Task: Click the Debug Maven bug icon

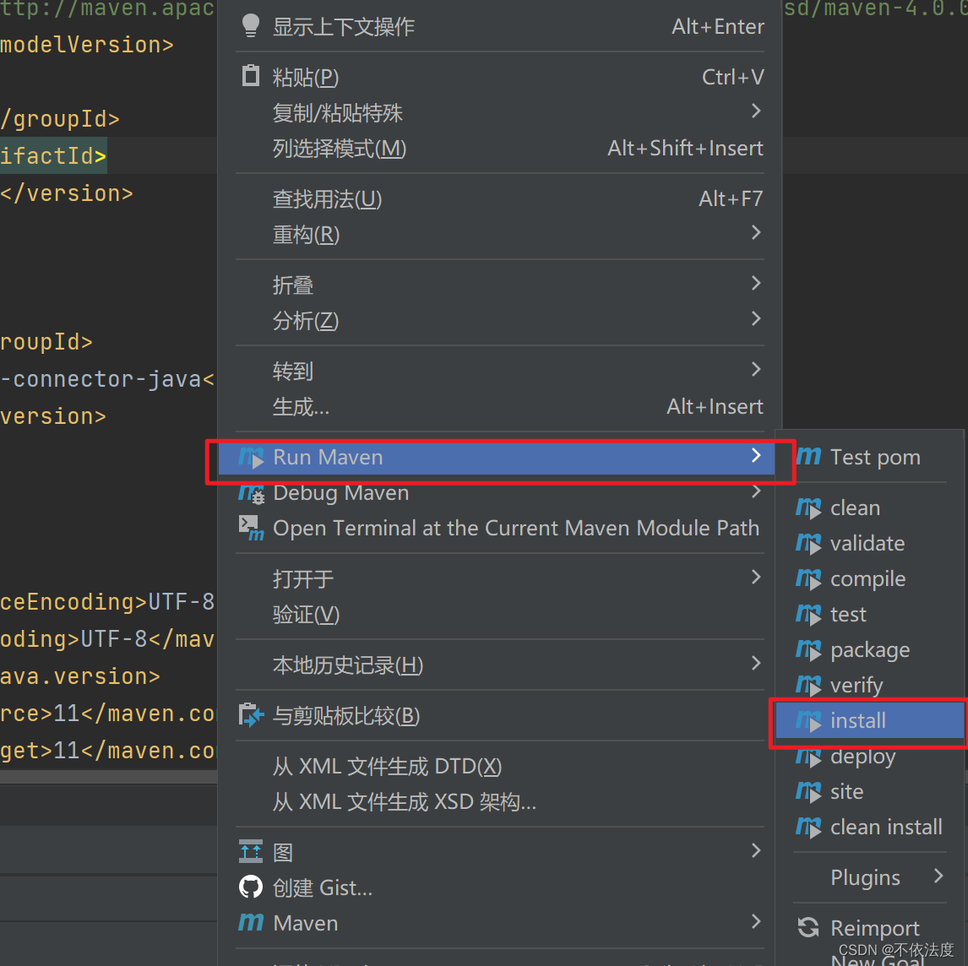Action: coord(251,492)
